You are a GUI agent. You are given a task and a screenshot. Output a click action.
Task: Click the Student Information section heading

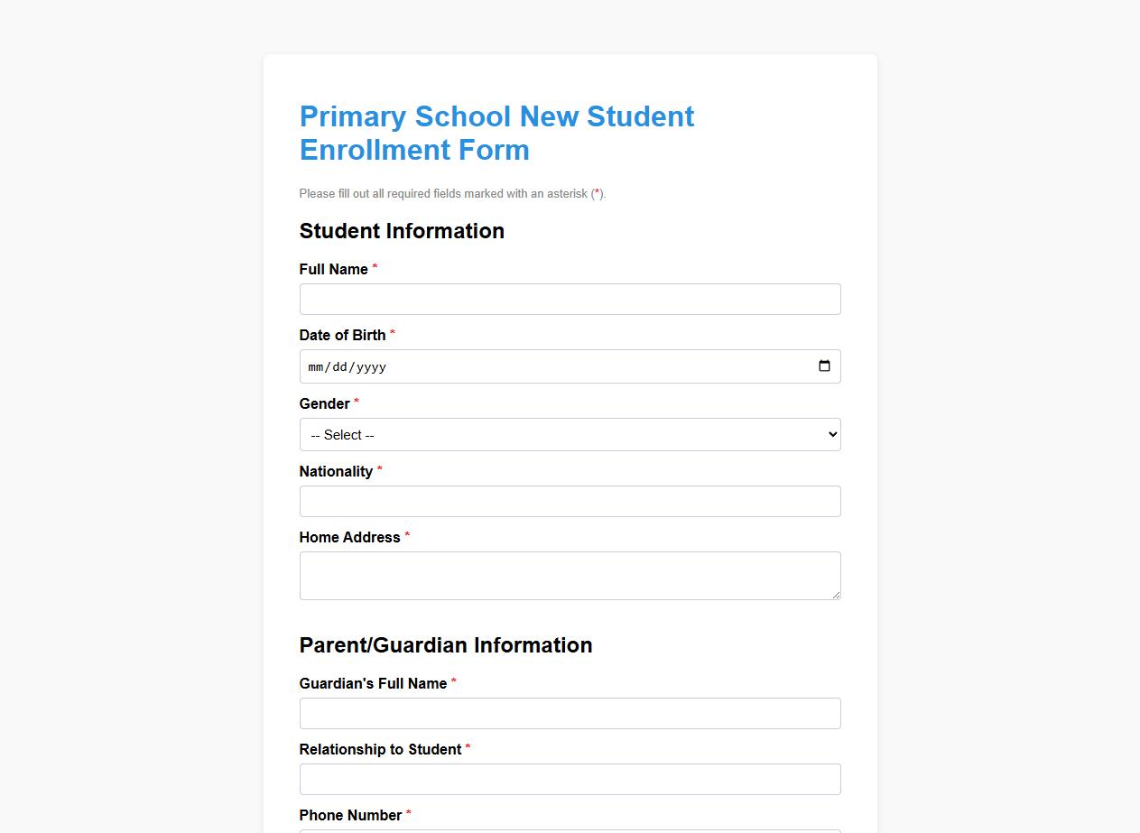click(x=402, y=231)
